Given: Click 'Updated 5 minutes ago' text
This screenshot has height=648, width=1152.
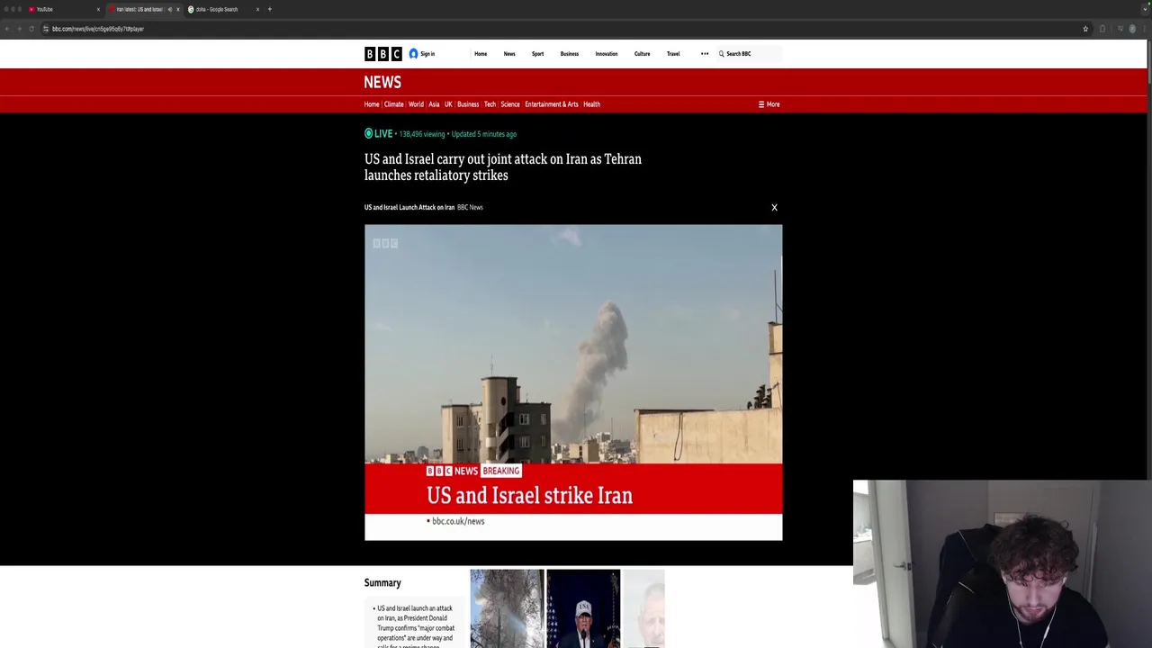Looking at the screenshot, I should click(x=484, y=134).
